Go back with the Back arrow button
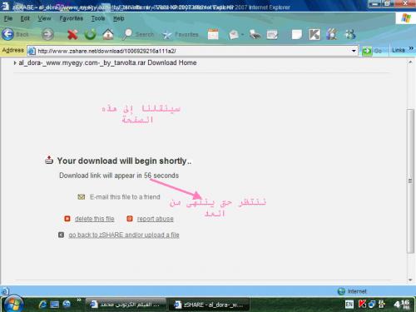Image resolution: width=416 pixels, height=312 pixels. pyautogui.click(x=7, y=34)
